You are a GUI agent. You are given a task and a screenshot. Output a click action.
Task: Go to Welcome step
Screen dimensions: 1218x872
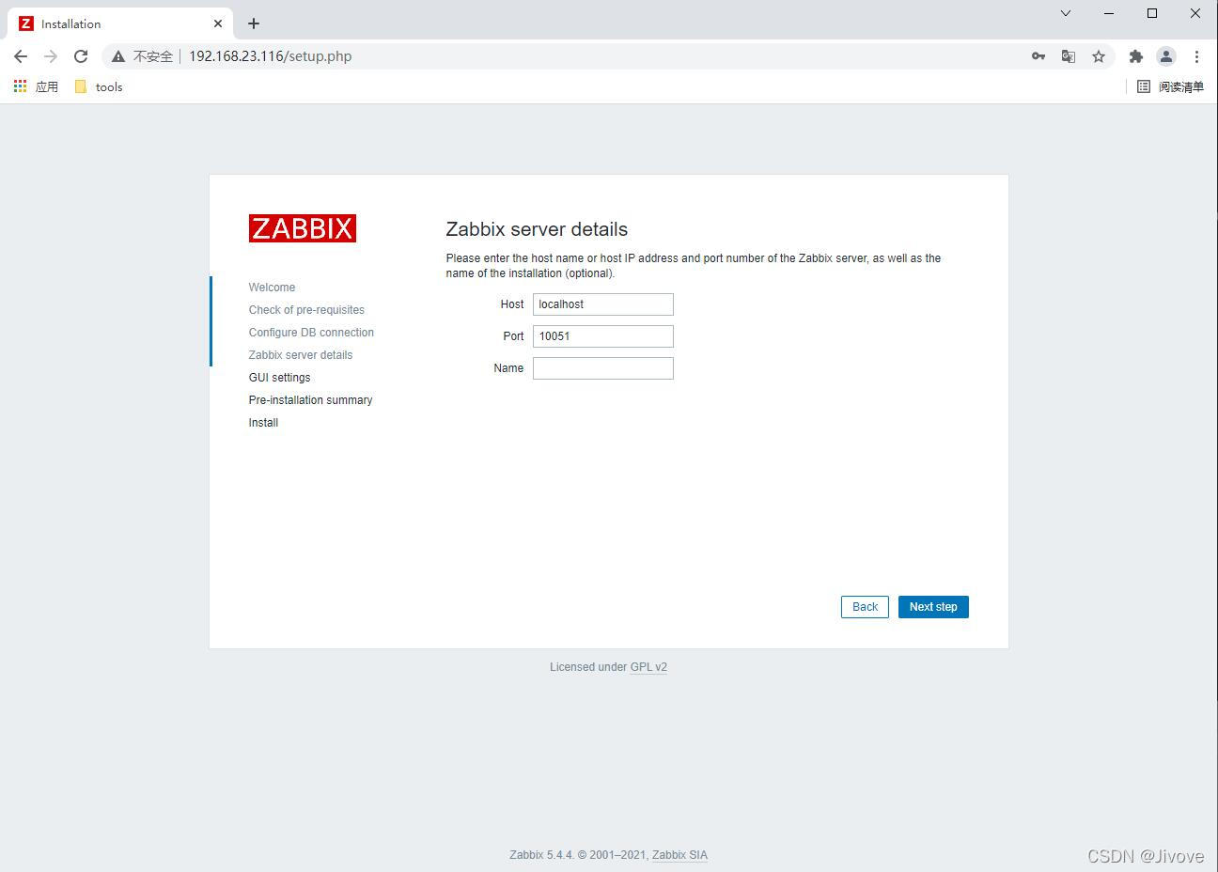(x=272, y=288)
